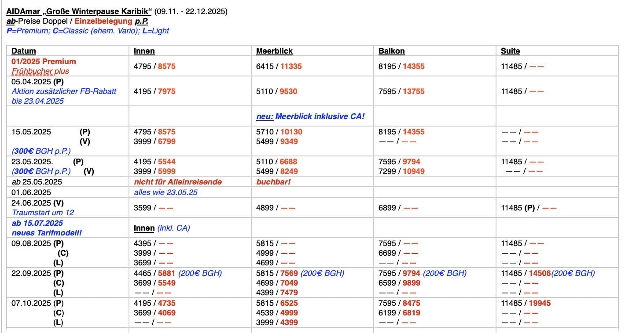Select the Meerblick price "5499 / 8249"
This screenshot has height=333, width=625.
pos(277,171)
